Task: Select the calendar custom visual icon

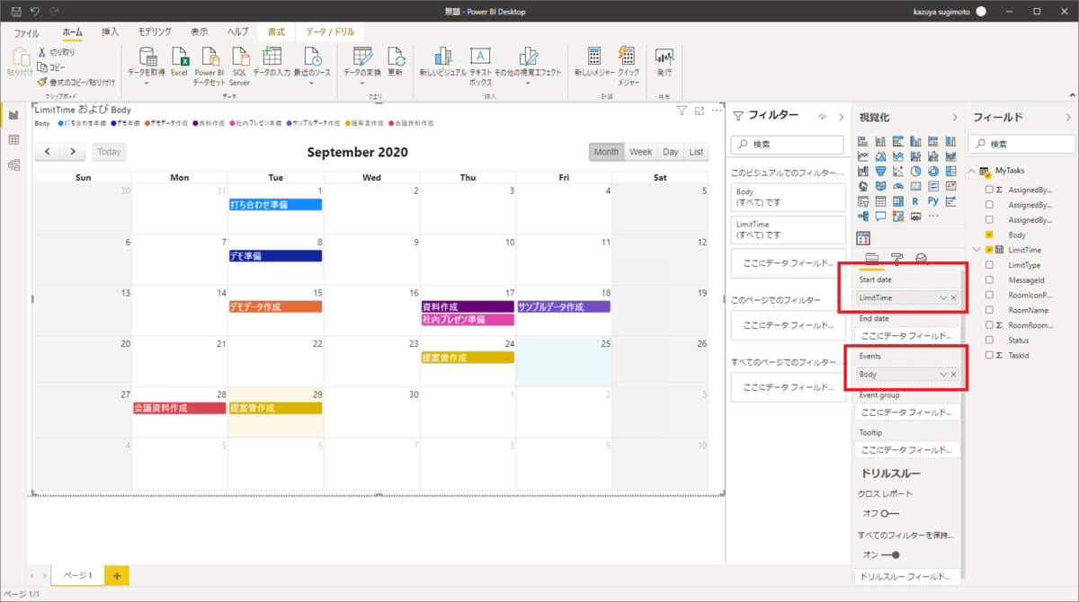Action: tap(863, 238)
